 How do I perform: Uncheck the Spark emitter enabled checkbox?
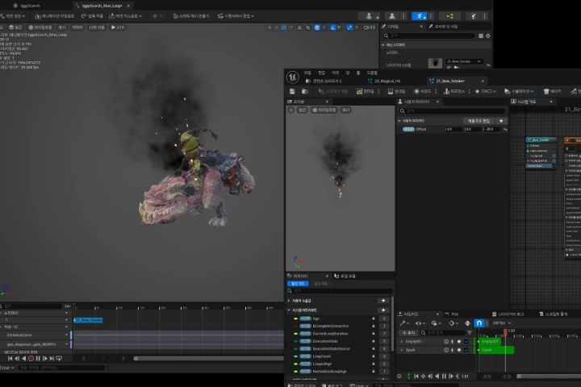coord(466,350)
